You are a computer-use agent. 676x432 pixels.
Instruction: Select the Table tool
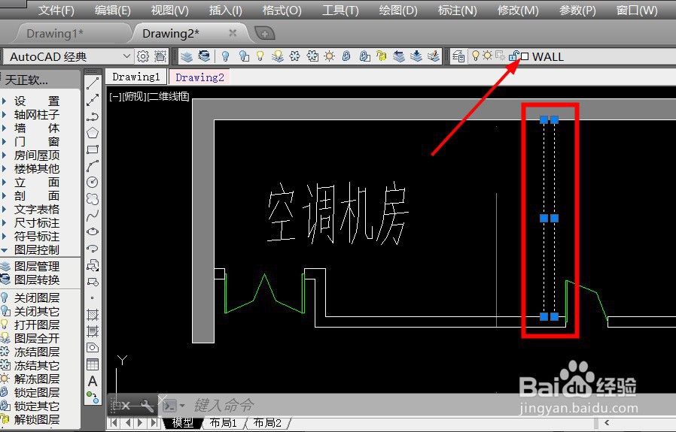click(x=93, y=364)
